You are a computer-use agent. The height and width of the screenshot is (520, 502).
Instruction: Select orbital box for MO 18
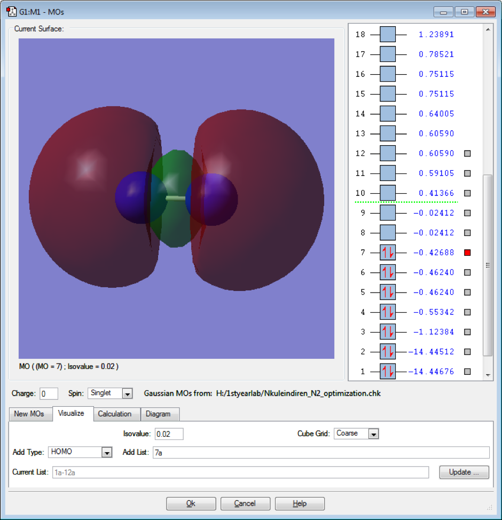click(388, 34)
